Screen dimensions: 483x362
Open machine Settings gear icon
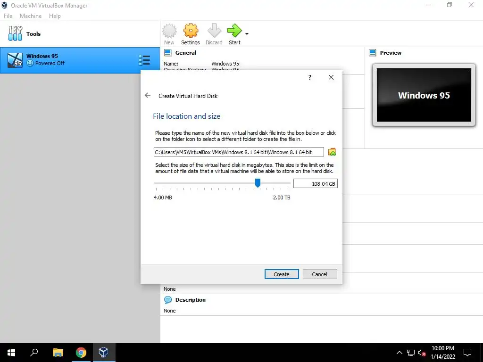[191, 31]
